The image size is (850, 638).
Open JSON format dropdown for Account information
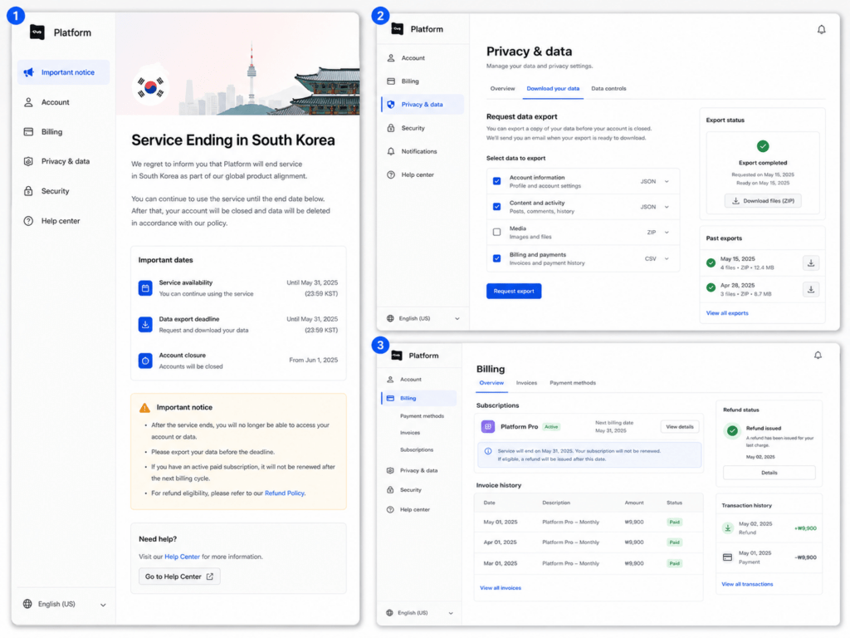[x=654, y=181]
